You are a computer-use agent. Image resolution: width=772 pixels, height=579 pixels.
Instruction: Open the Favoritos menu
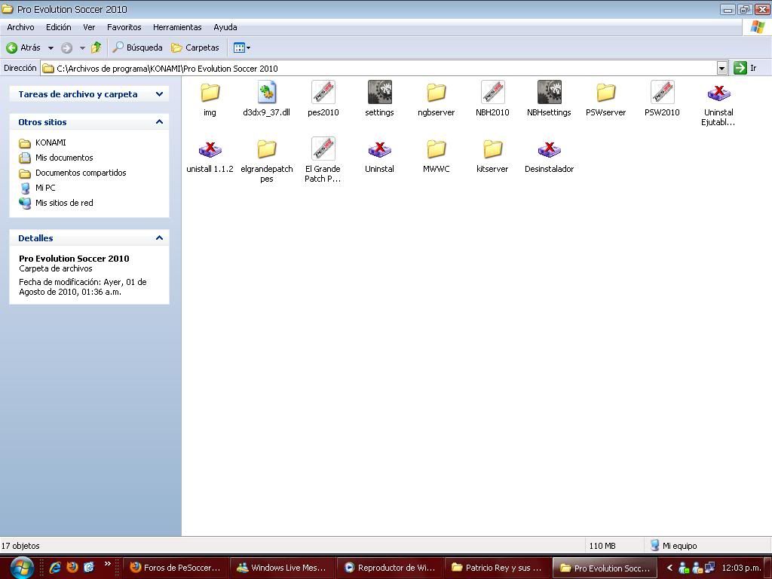pos(124,27)
